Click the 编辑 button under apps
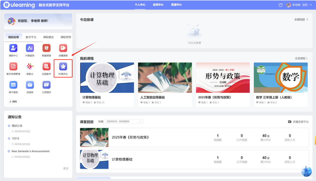Image resolution: width=316 pixels, height=181 pixels. pyautogui.click(x=13, y=102)
